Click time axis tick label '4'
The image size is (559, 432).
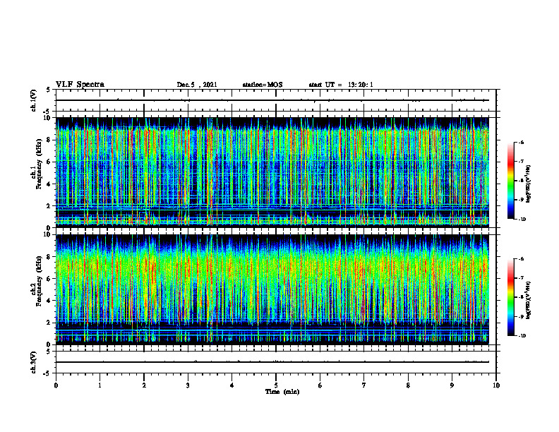232,385
